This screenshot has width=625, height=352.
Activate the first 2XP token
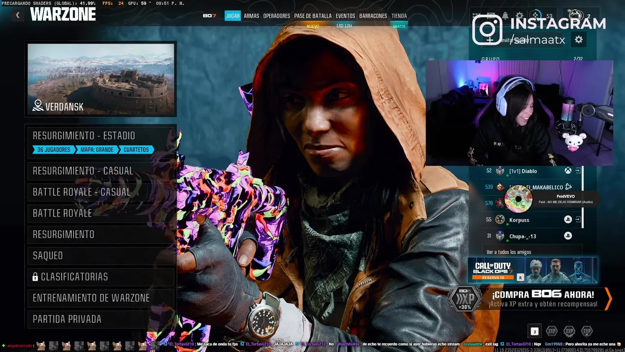pyautogui.click(x=552, y=331)
